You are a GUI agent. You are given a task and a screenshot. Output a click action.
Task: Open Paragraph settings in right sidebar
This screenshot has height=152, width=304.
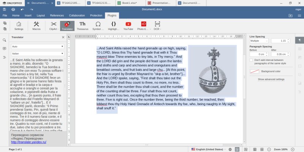pyautogui.click(x=299, y=40)
